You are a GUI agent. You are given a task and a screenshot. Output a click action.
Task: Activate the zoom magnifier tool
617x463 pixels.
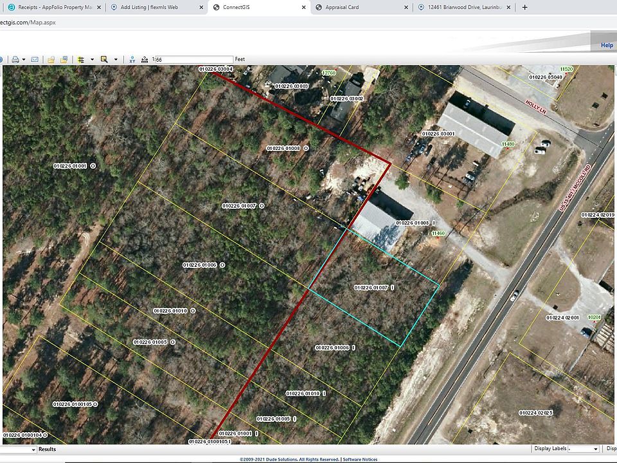point(104,59)
